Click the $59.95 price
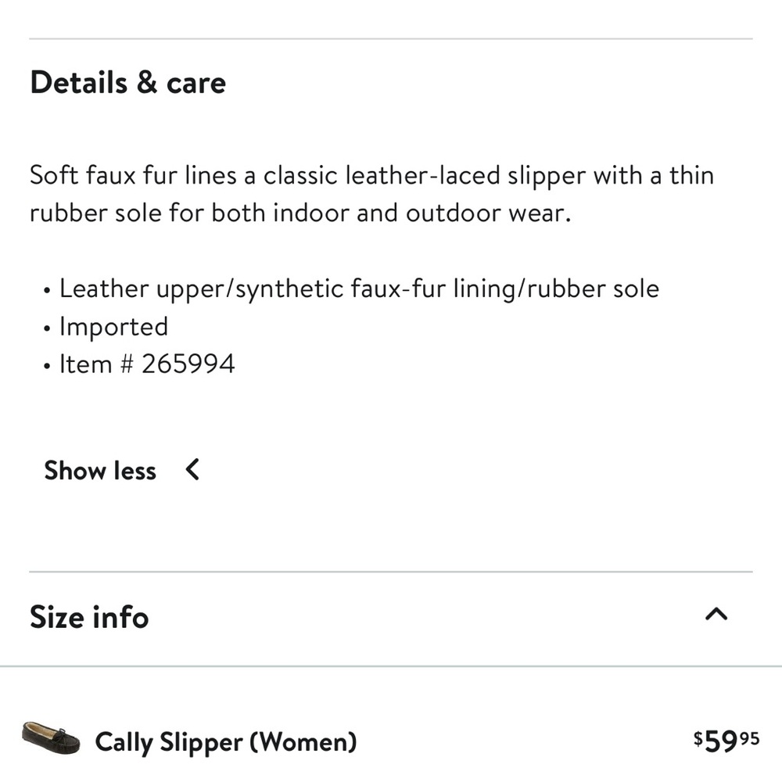The image size is (782, 782). (x=726, y=740)
